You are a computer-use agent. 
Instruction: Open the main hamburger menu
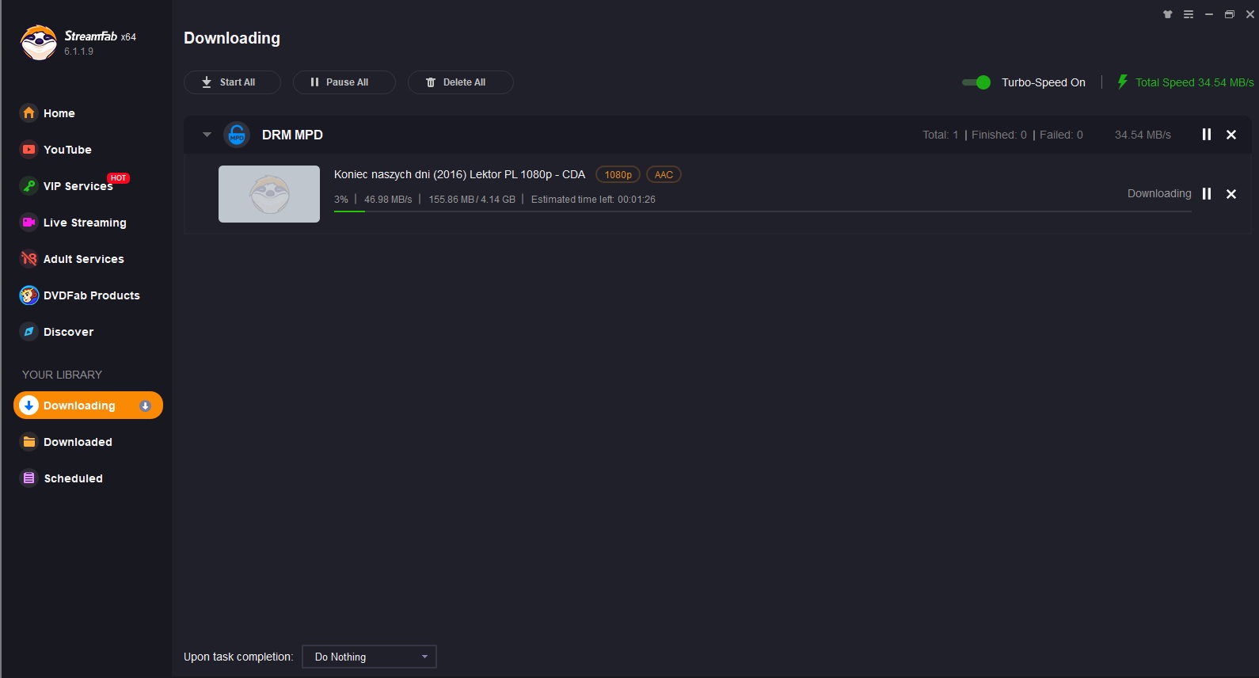(1189, 14)
